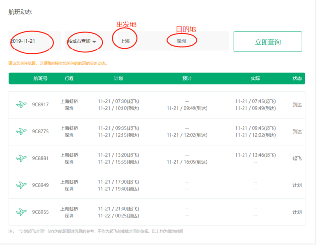
Task: Click the 起飞 status of flight 9C8881
Action: [x=297, y=158]
